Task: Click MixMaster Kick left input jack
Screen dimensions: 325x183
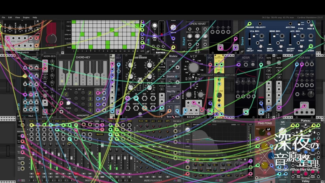Action: [x=31, y=125]
